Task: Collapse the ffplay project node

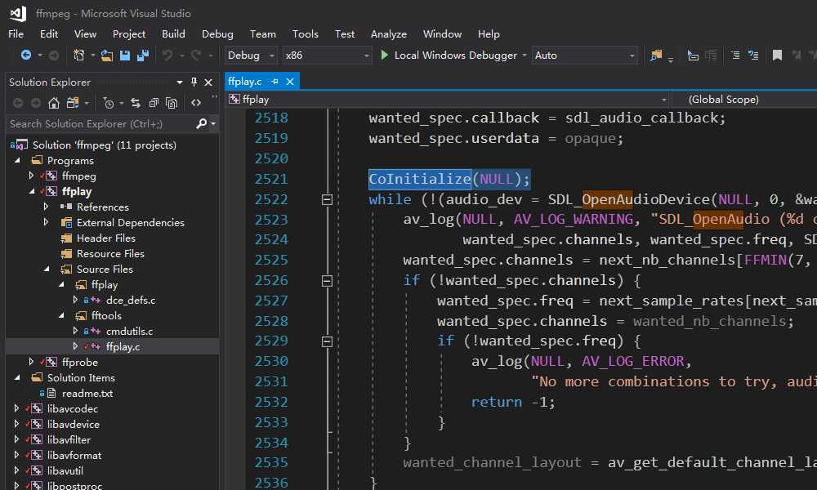Action: point(32,192)
